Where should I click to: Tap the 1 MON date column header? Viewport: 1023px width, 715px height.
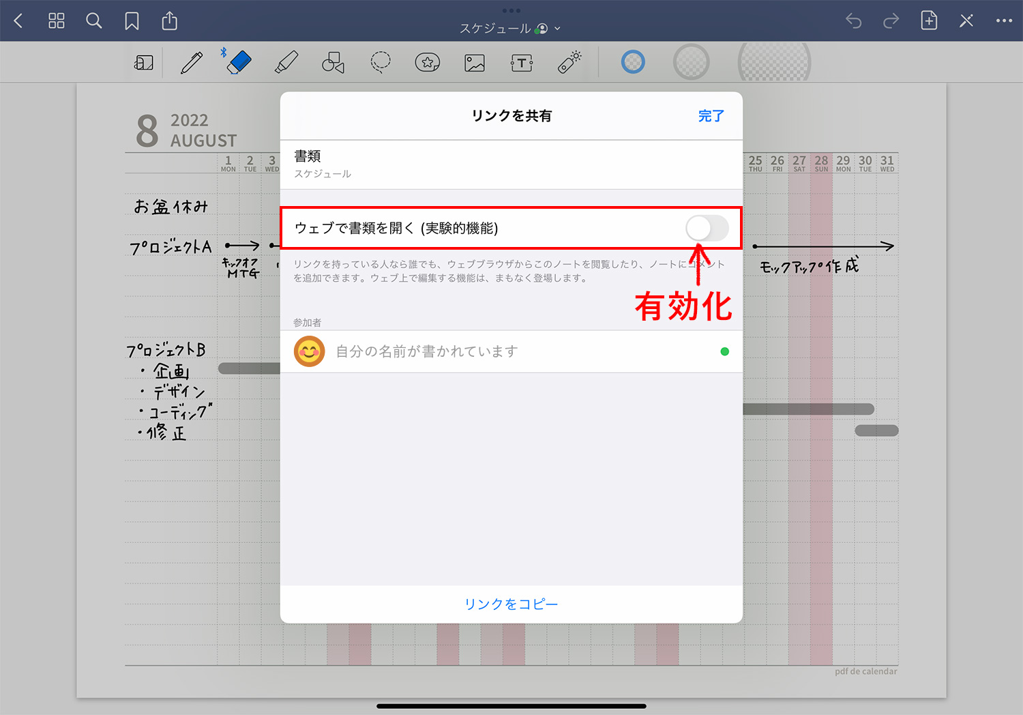[x=228, y=164]
